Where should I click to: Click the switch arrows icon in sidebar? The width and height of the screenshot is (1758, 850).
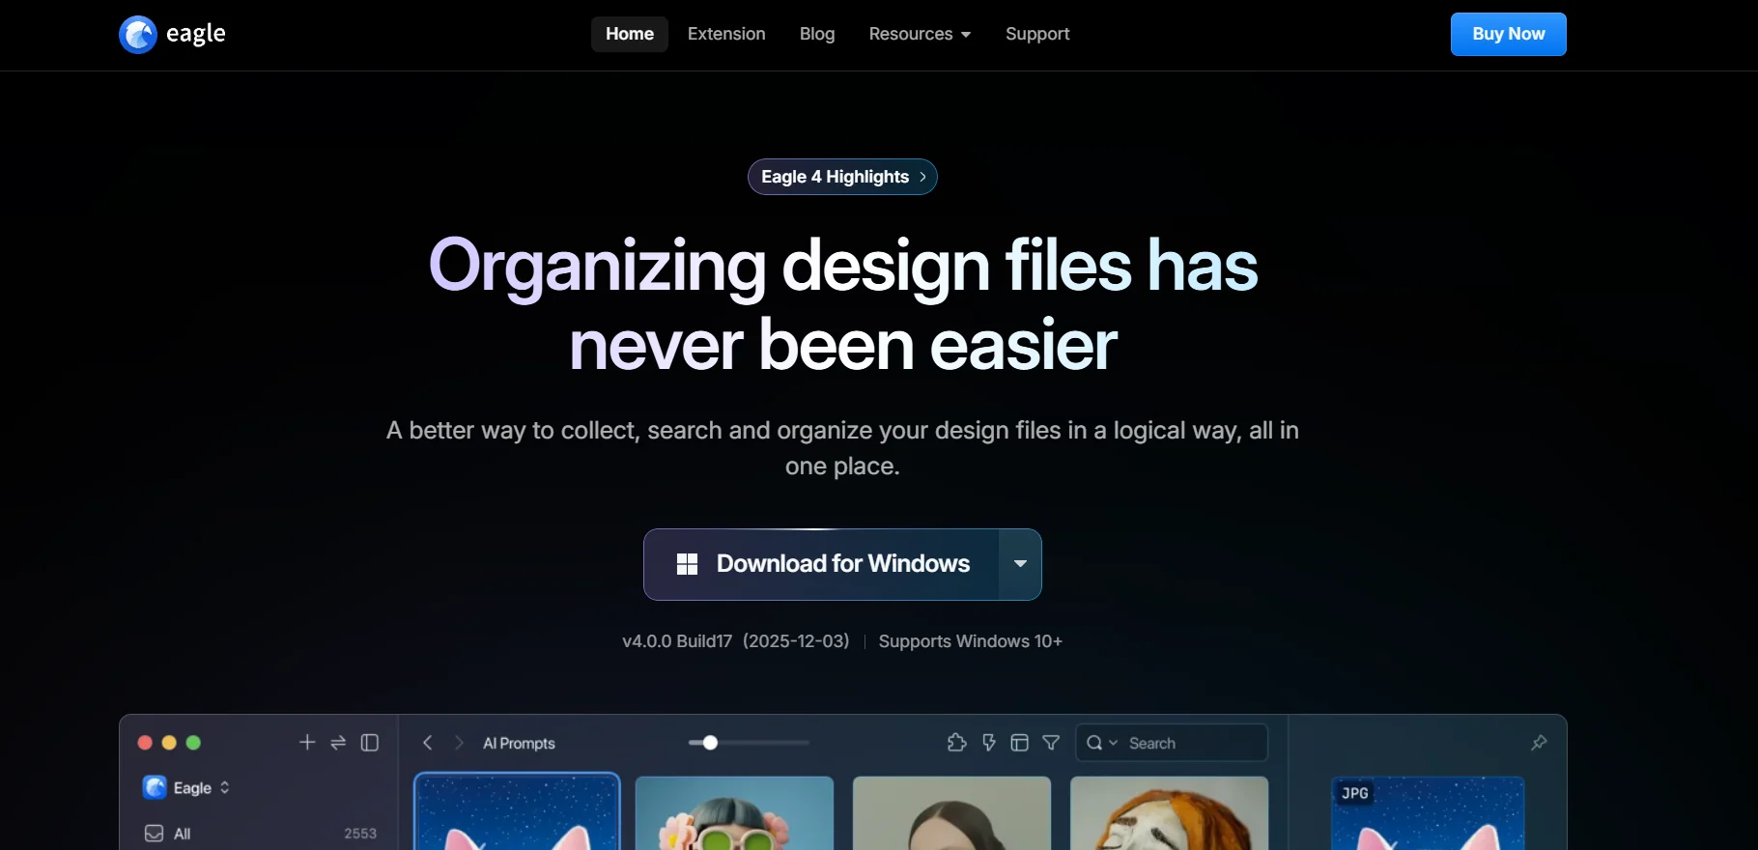(x=338, y=742)
